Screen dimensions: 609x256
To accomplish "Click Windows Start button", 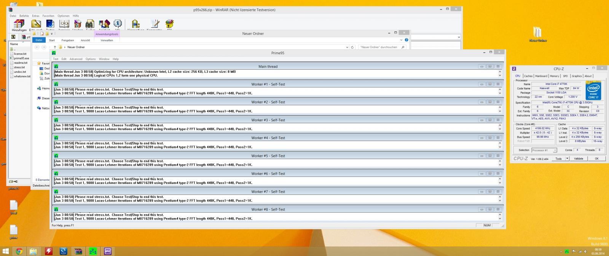I will pyautogui.click(x=6, y=251).
